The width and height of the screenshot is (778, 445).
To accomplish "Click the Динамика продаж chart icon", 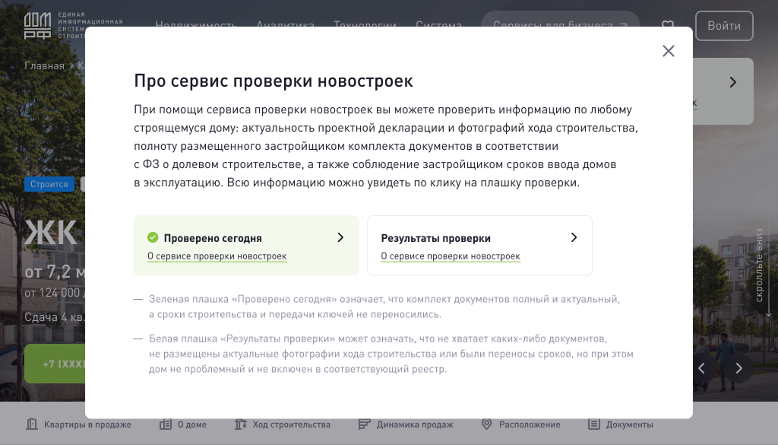I will coord(364,424).
